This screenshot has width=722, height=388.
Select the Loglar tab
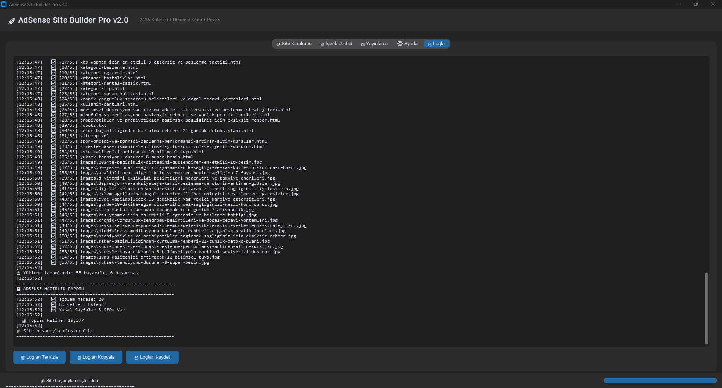[x=437, y=44]
